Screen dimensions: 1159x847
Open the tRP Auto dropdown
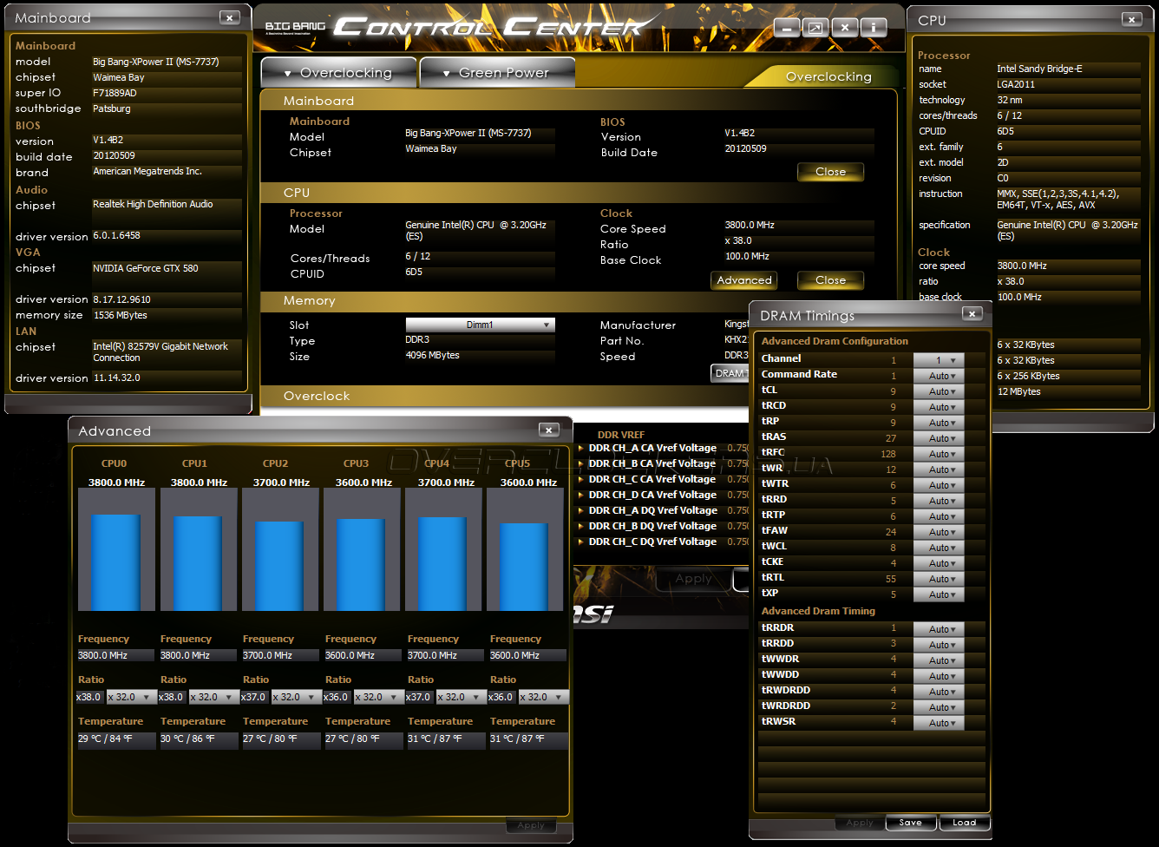(939, 423)
